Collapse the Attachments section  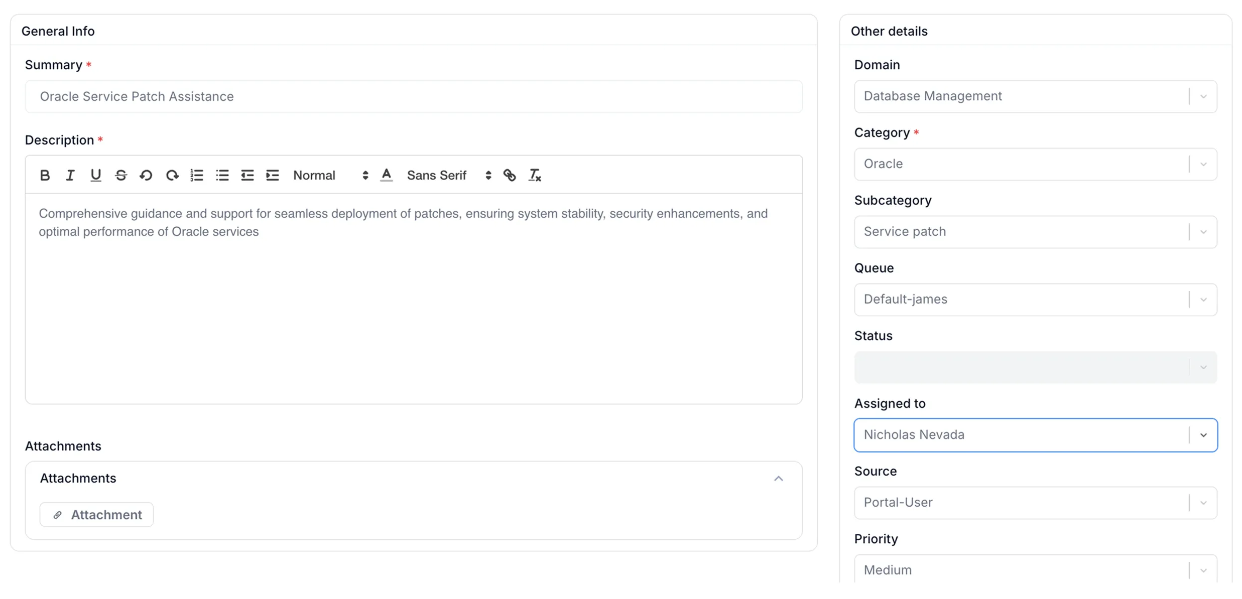[778, 479]
